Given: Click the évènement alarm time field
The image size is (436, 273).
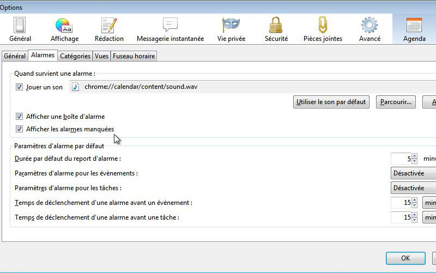Looking at the screenshot, I should click(x=401, y=203).
